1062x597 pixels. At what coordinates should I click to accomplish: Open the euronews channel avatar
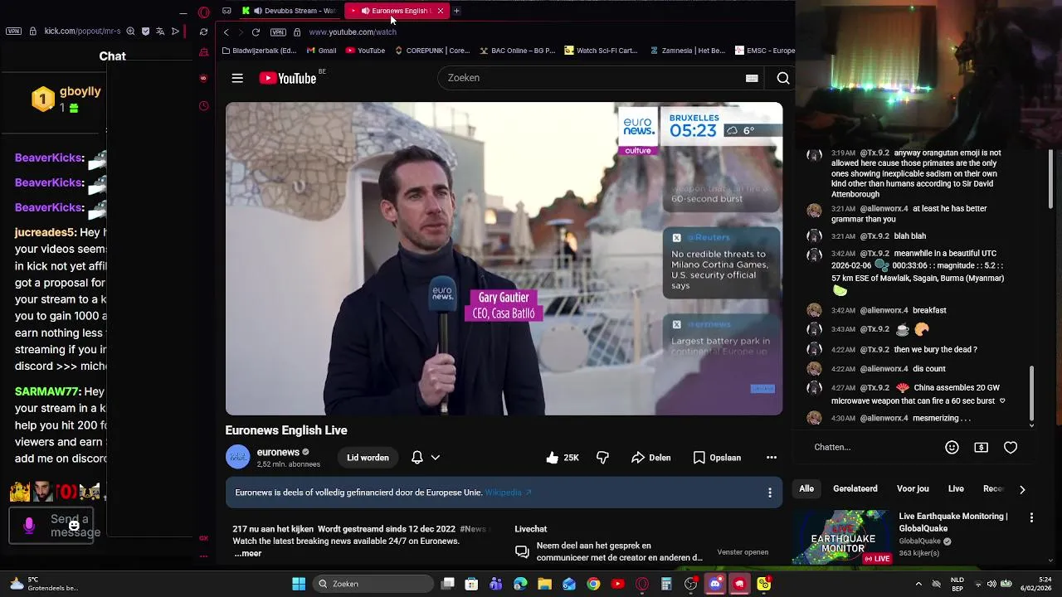(238, 457)
